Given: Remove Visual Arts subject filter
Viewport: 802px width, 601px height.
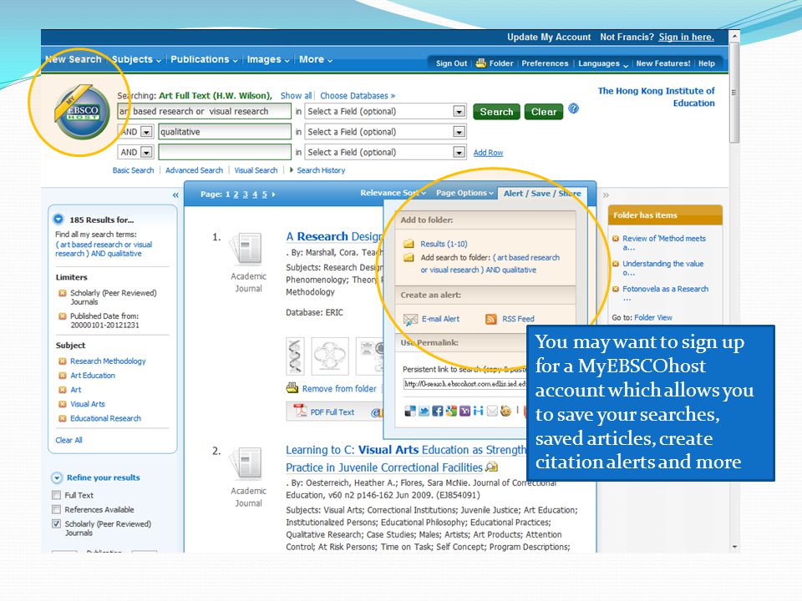Looking at the screenshot, I should [x=63, y=404].
